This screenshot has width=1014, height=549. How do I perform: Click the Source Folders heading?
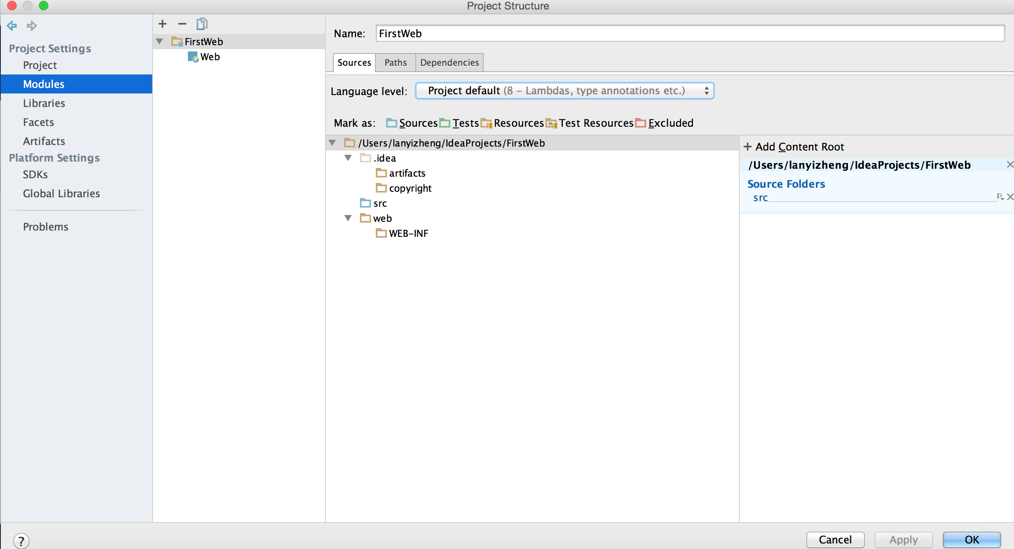click(786, 184)
